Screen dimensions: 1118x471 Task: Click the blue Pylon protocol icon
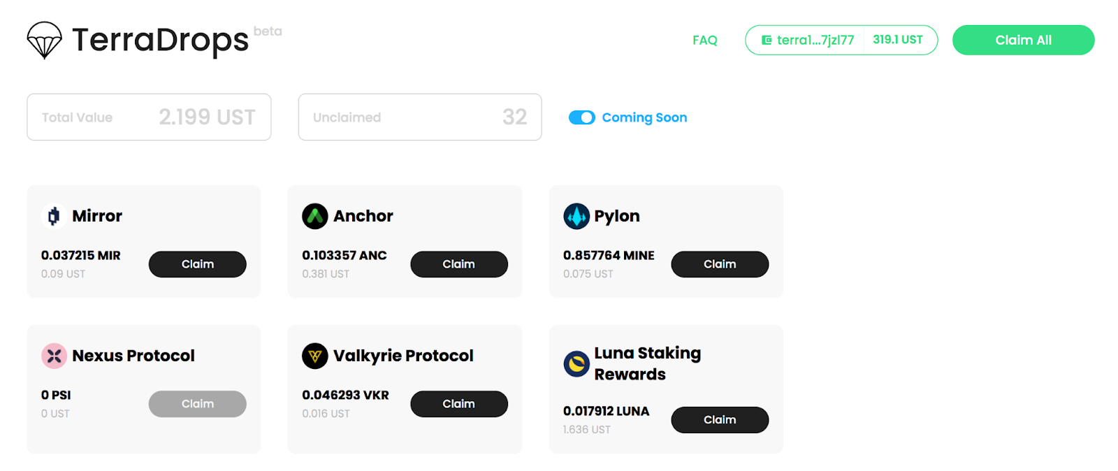(576, 217)
